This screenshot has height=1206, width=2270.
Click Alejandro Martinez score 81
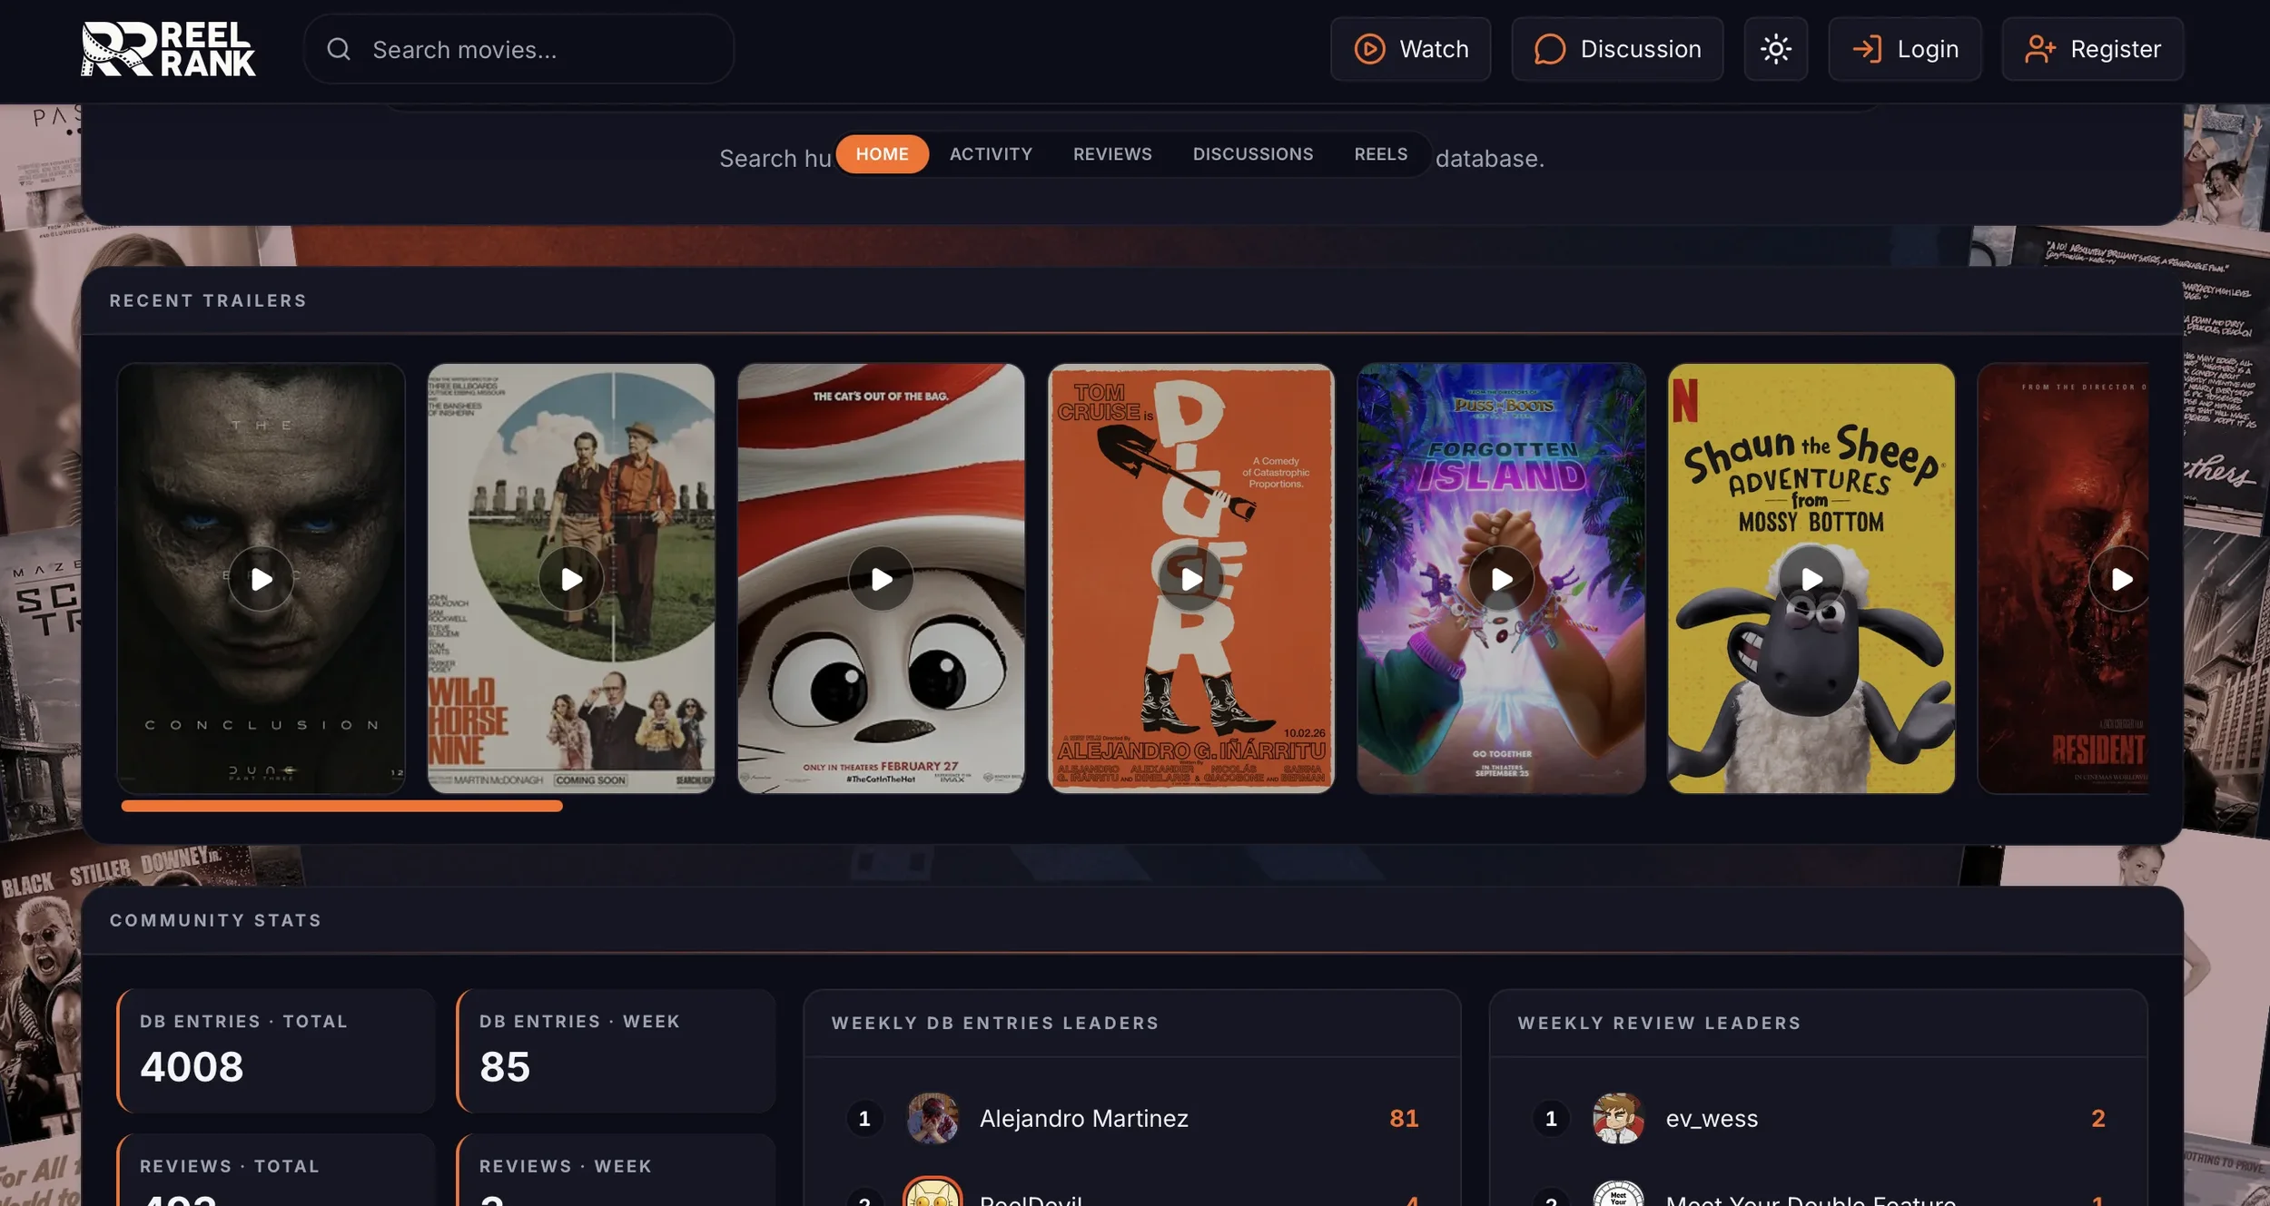(x=1404, y=1118)
